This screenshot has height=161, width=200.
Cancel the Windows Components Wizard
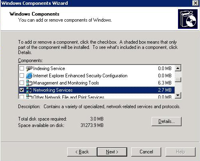coord(146,152)
